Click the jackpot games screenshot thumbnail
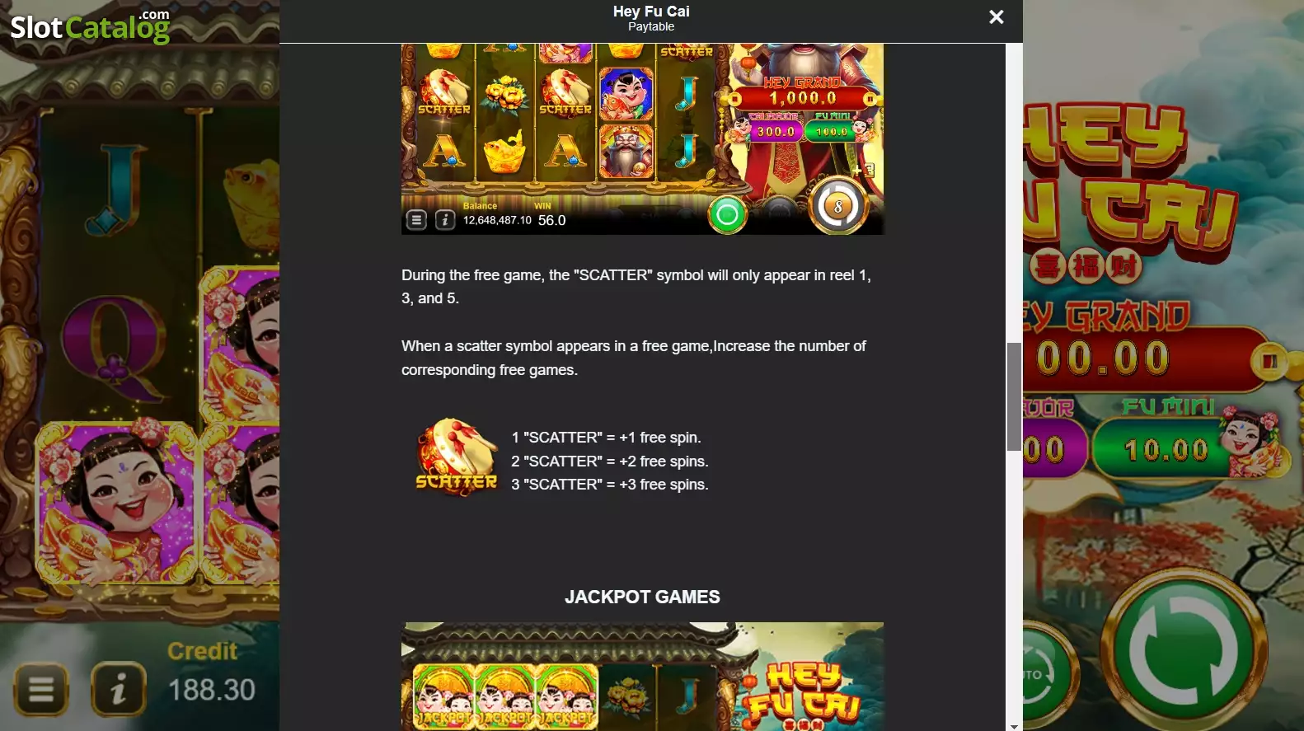1304x731 pixels. click(x=642, y=677)
